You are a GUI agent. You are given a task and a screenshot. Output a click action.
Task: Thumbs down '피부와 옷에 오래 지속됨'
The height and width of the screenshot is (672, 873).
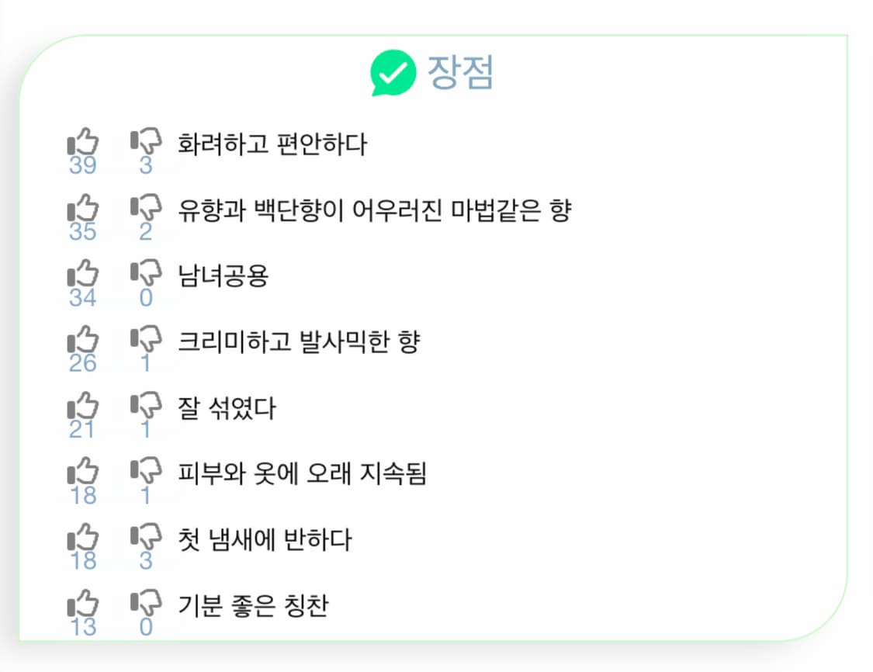[x=146, y=471]
